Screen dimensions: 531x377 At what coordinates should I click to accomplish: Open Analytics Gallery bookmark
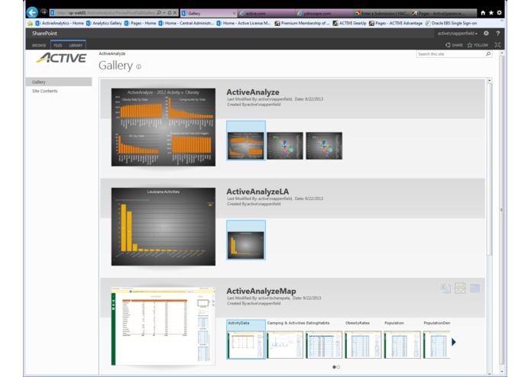pos(104,24)
